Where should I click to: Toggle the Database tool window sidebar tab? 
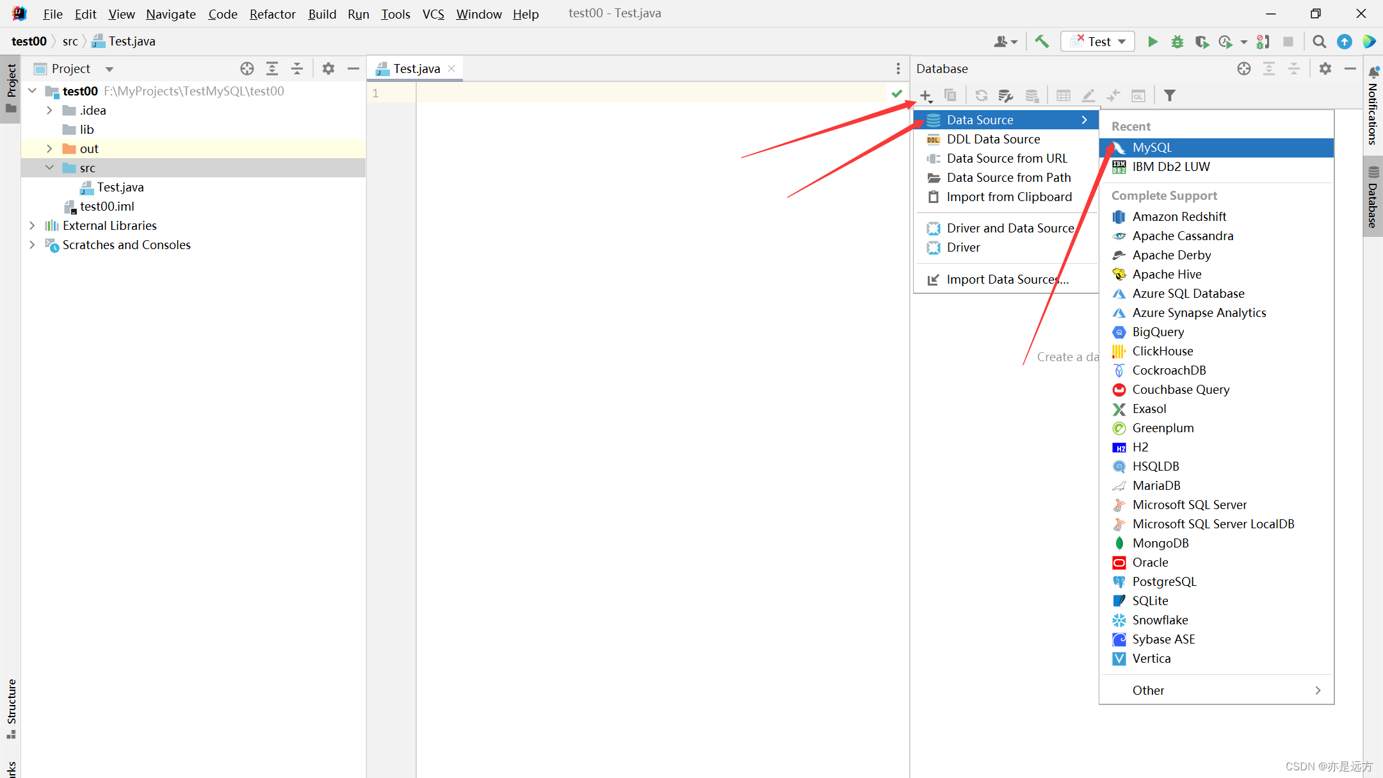(1373, 197)
